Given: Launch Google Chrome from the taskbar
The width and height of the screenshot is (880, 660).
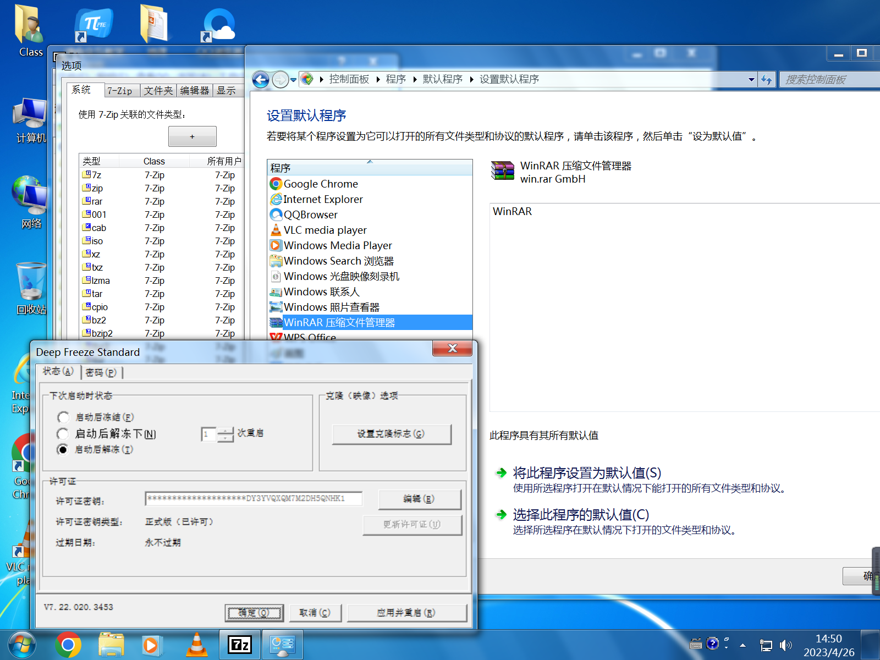Looking at the screenshot, I should click(x=68, y=645).
